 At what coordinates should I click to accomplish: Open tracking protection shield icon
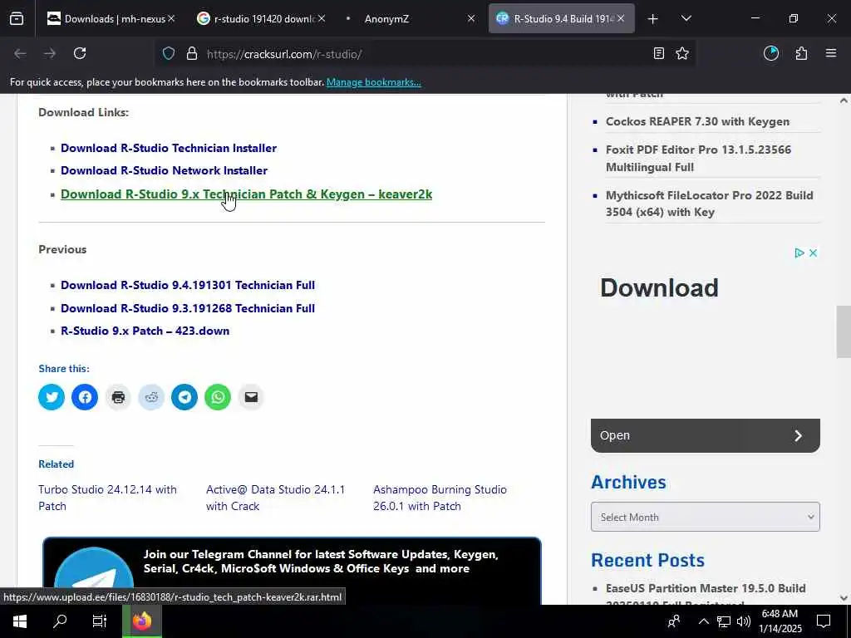[169, 54]
